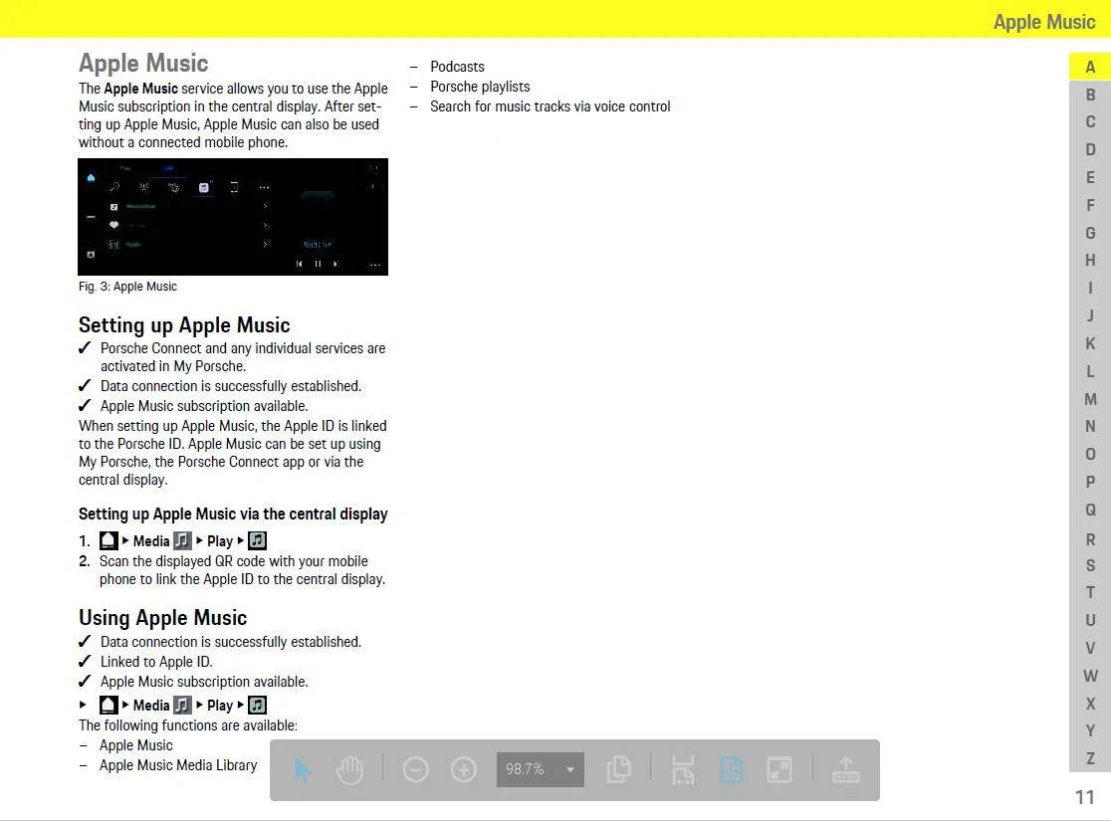This screenshot has height=821, width=1111.
Task: Click the Fig. 3 Apple Music screenshot
Action: [x=232, y=217]
